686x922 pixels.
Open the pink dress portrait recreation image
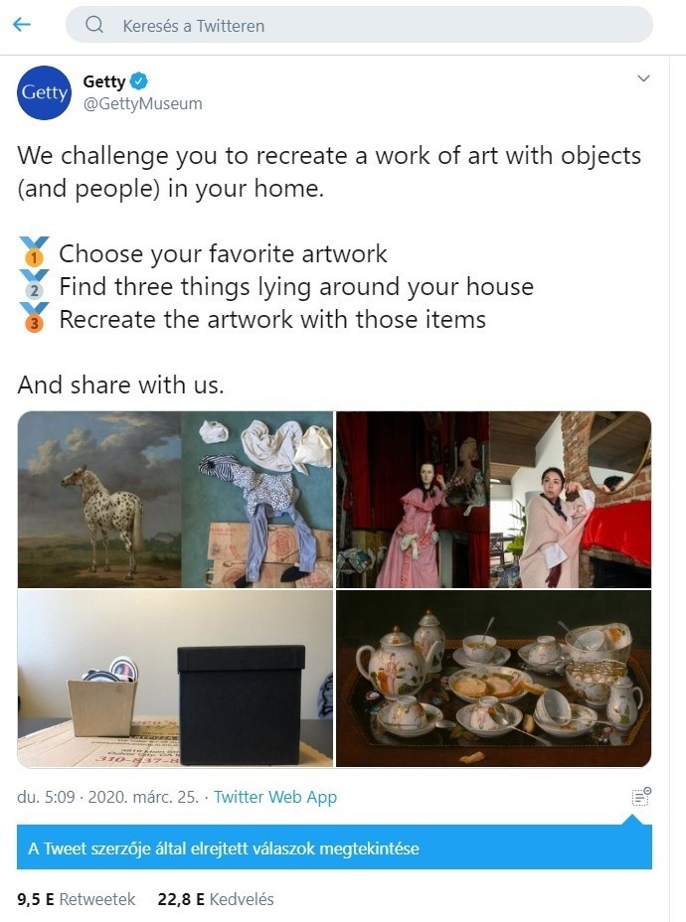493,499
